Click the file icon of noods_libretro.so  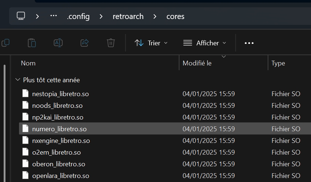pos(25,105)
